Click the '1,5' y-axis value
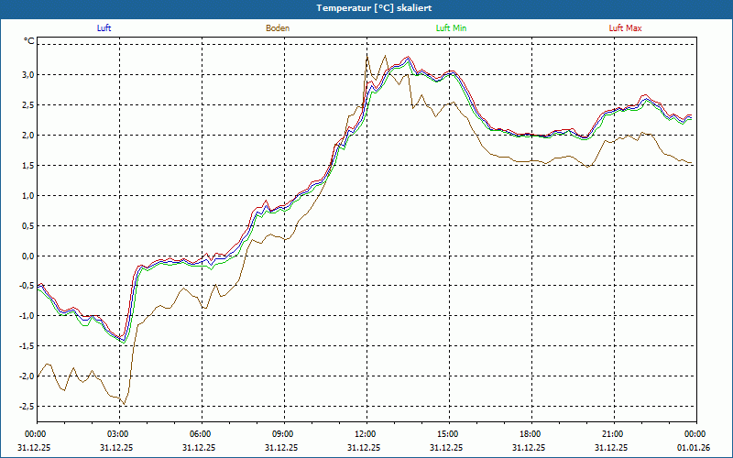Screen dimensions: 733x458 pyautogui.click(x=28, y=166)
